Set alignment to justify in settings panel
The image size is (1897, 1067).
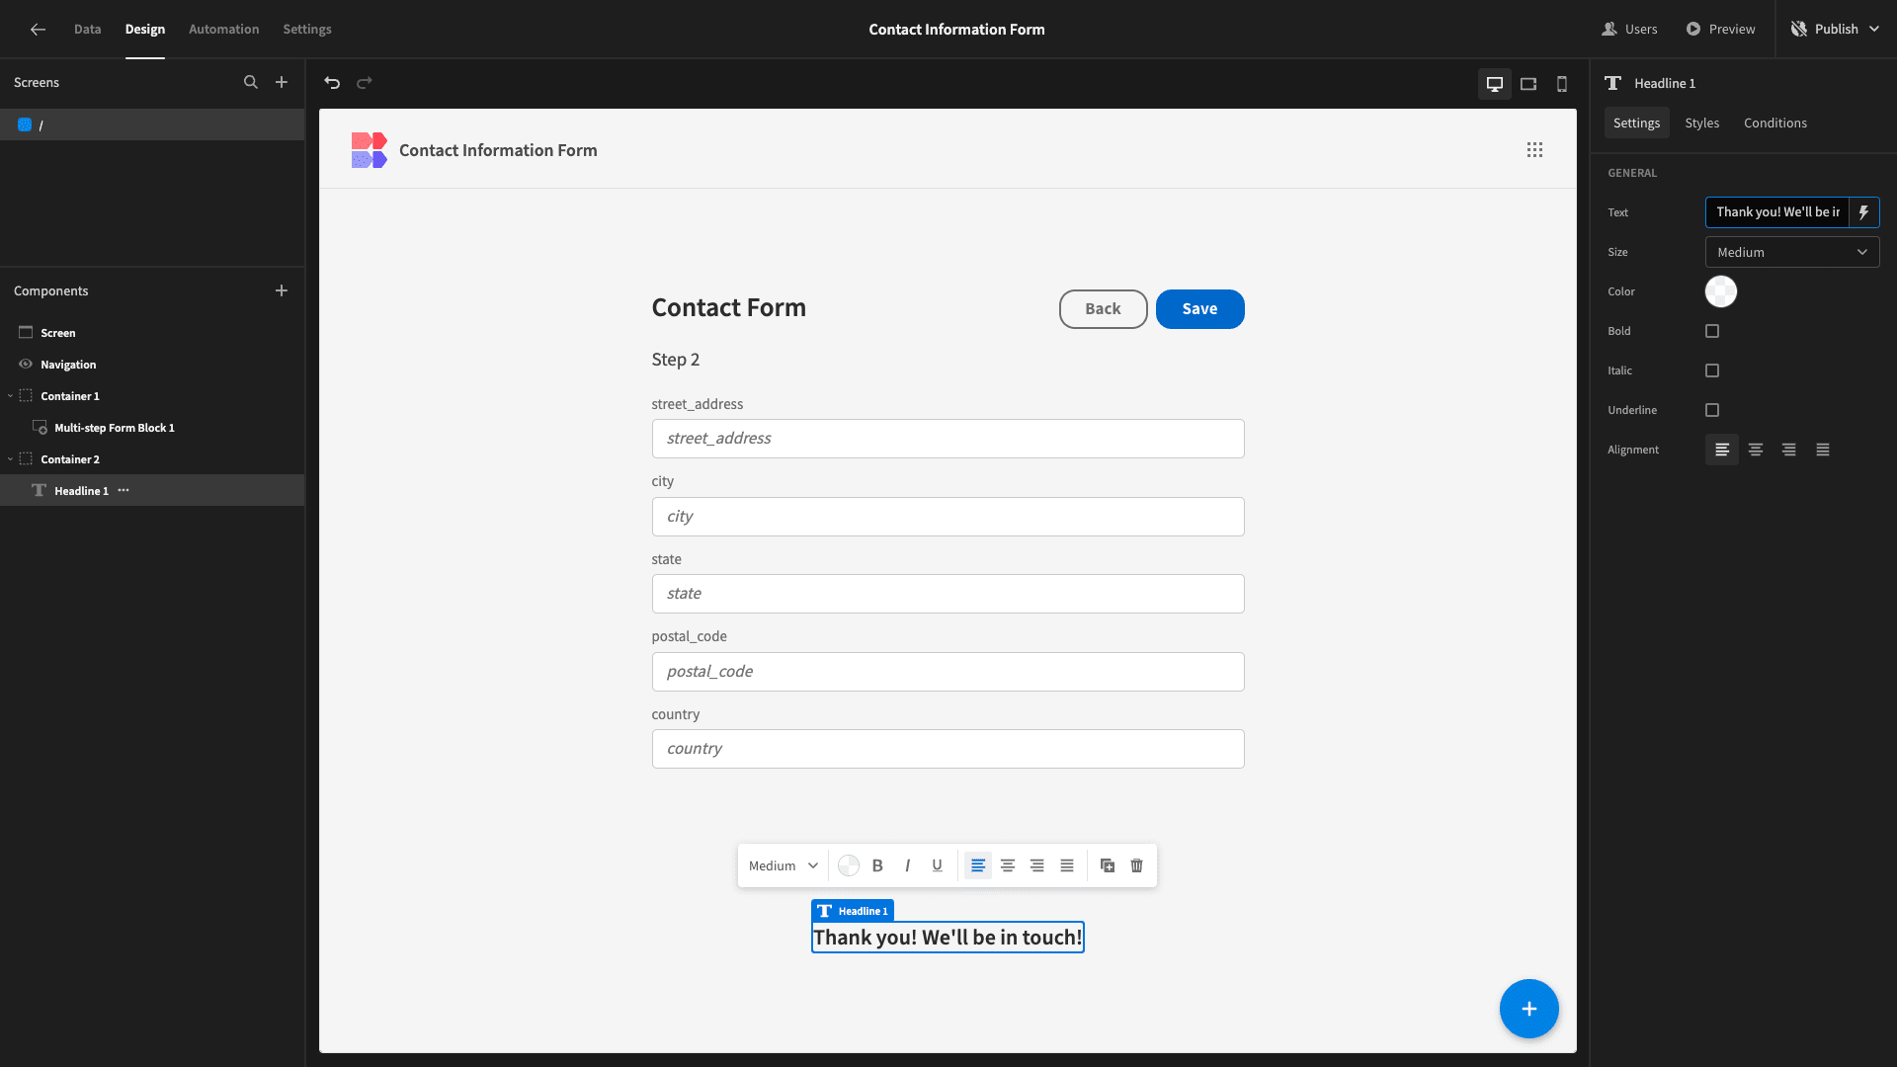pyautogui.click(x=1823, y=450)
